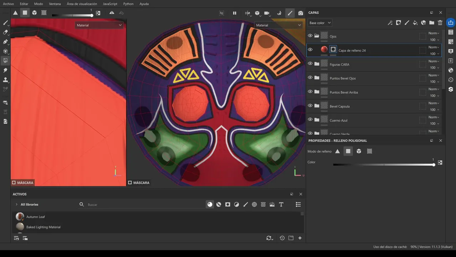Filter assets by brushes
This screenshot has width=456, height=257.
[x=245, y=205]
